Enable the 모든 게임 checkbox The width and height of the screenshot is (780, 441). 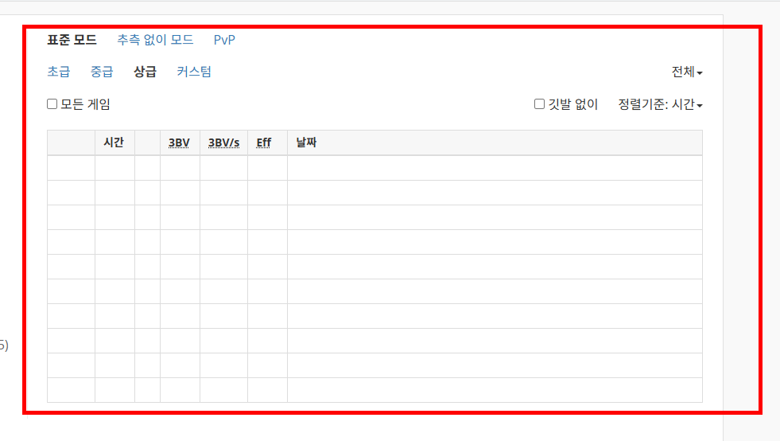pos(52,103)
